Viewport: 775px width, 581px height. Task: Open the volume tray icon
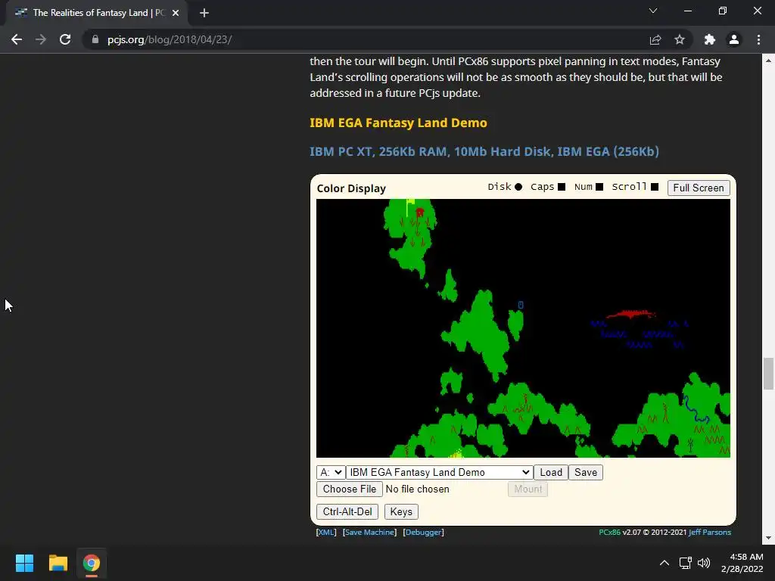pos(703,563)
